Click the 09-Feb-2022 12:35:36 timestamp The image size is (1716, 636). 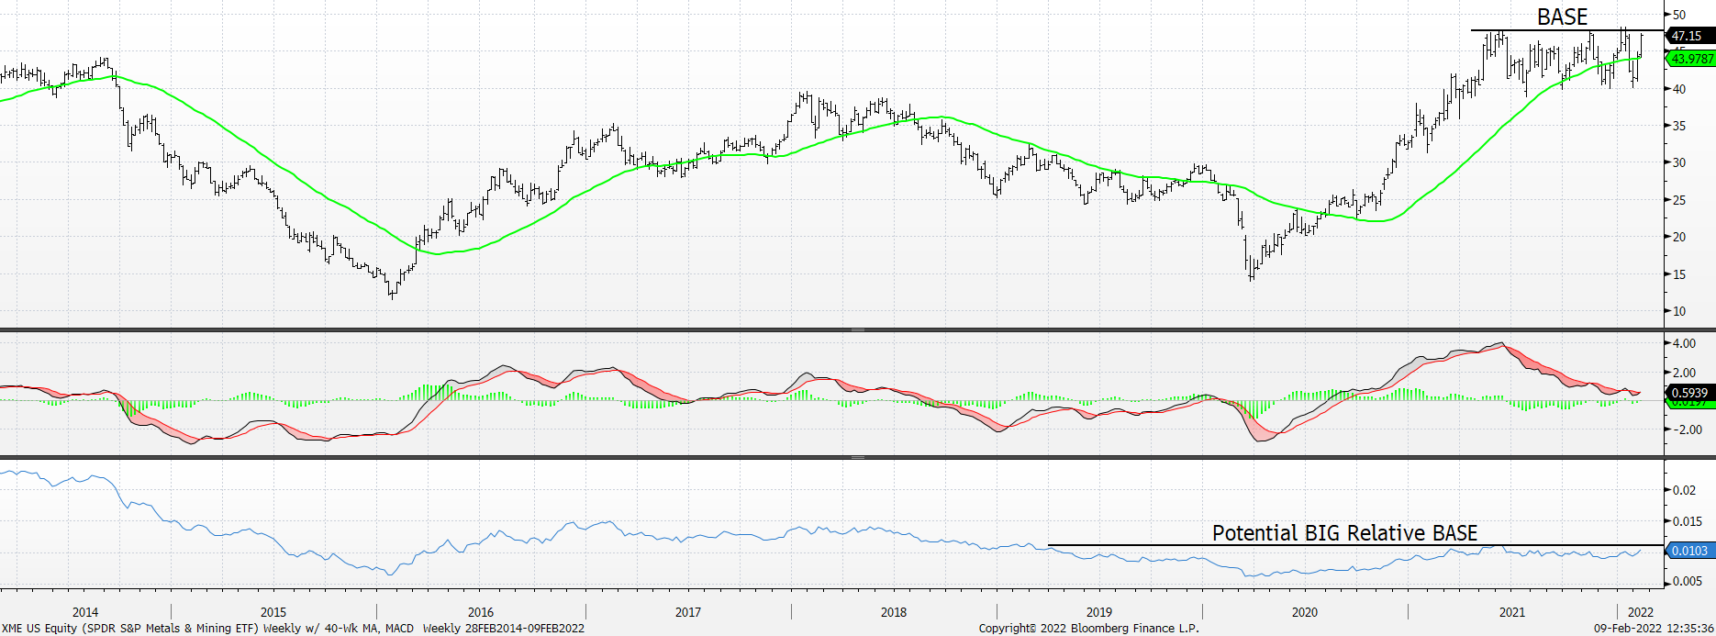pos(1653,629)
